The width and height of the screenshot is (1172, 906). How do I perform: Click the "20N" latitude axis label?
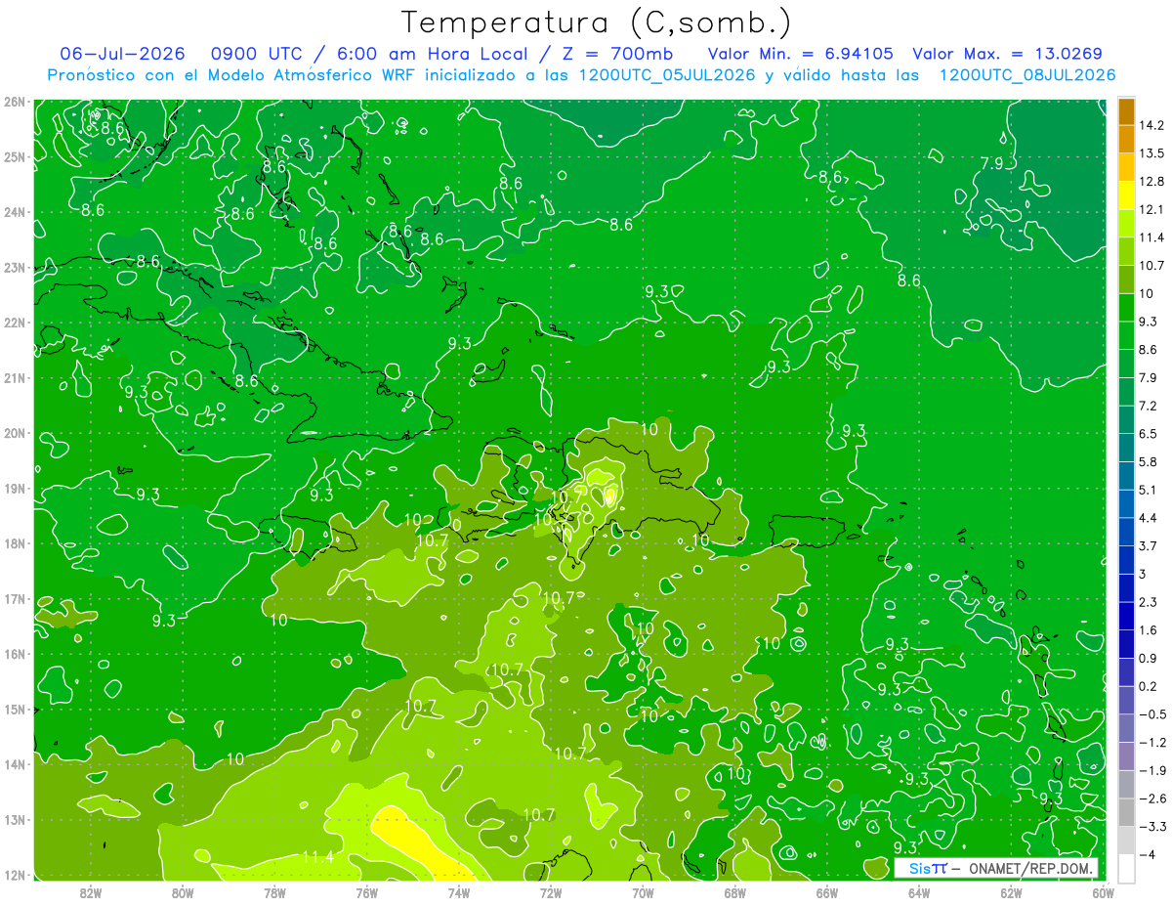click(x=14, y=433)
